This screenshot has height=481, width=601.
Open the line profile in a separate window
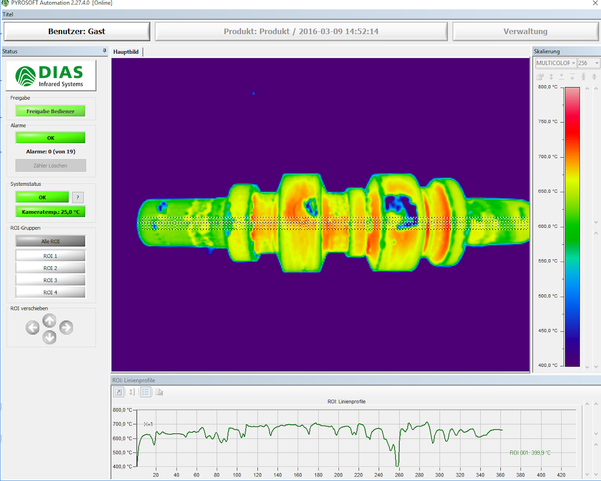pos(119,392)
